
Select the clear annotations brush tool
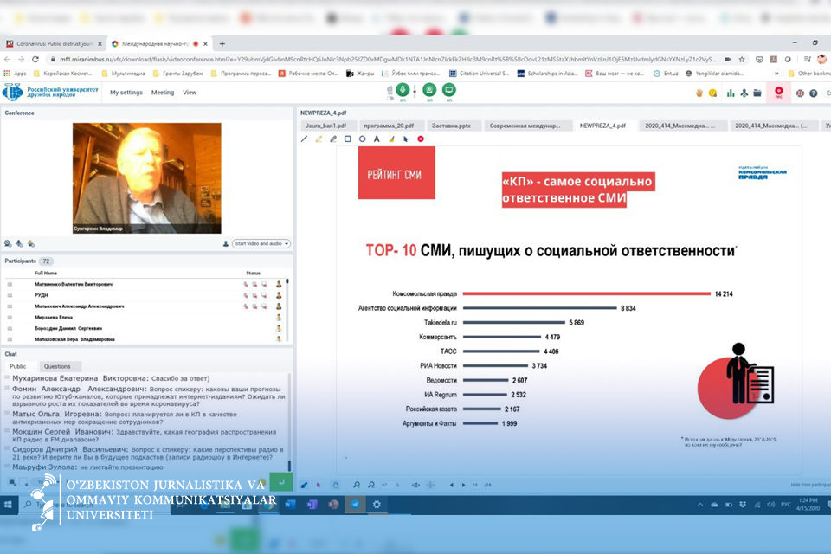tap(391, 138)
